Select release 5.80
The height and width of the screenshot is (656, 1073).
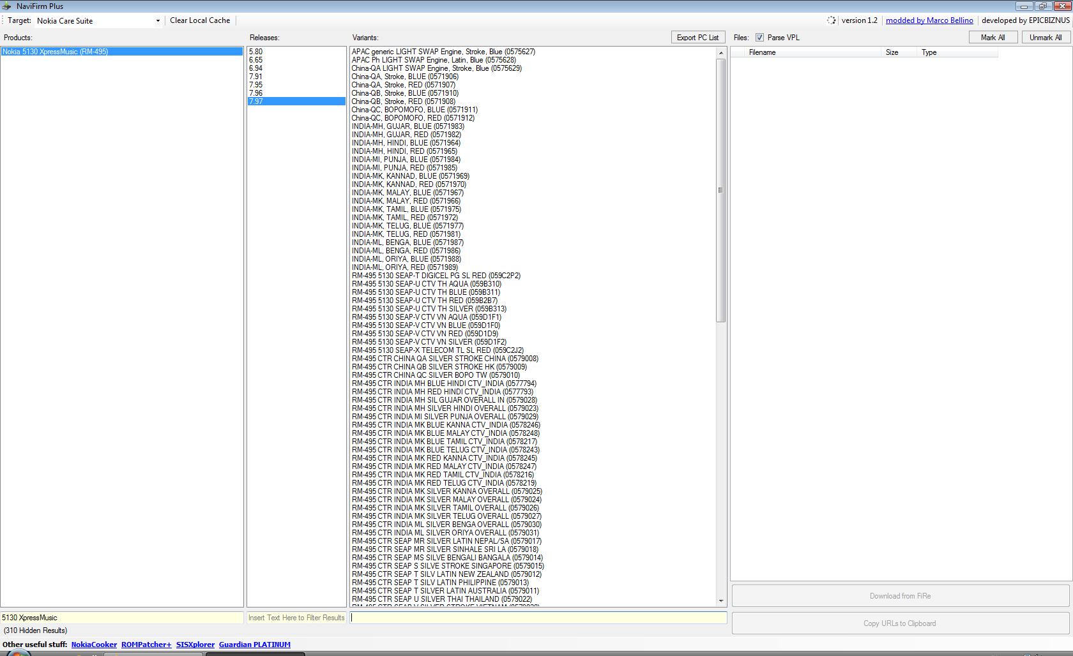[x=296, y=52]
